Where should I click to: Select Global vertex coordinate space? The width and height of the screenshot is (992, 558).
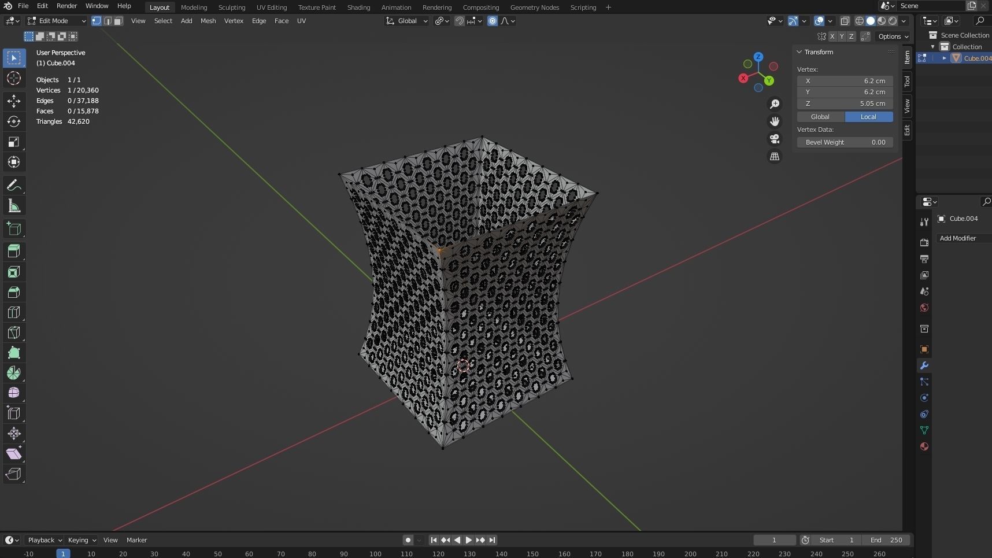pyautogui.click(x=820, y=117)
